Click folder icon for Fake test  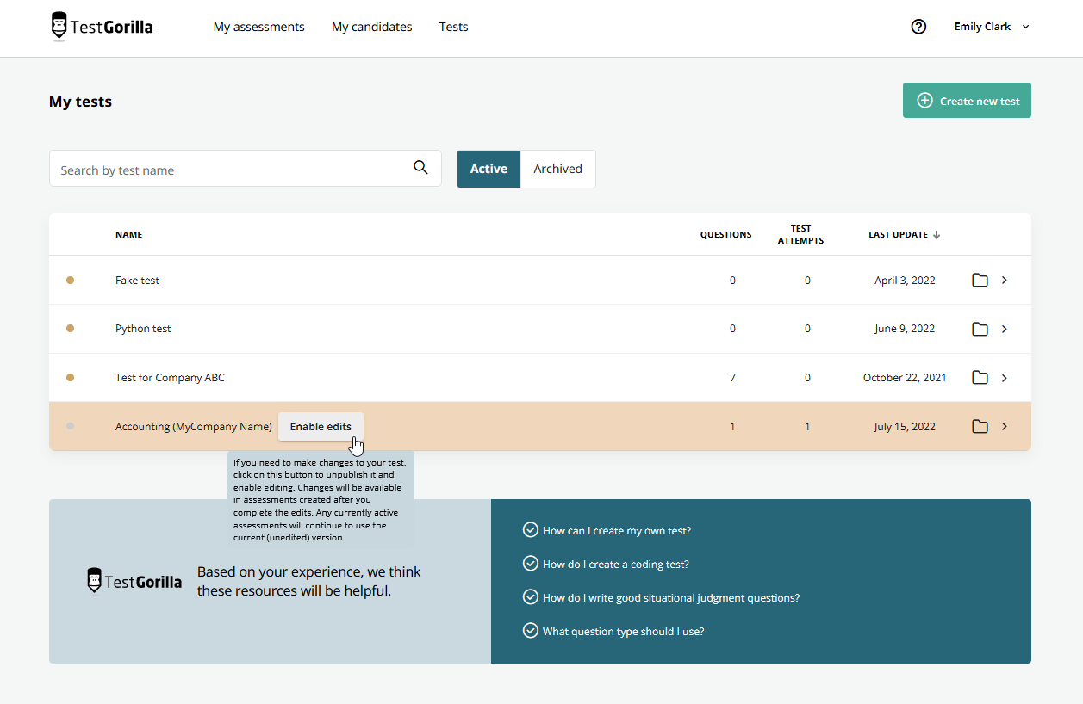tap(980, 280)
